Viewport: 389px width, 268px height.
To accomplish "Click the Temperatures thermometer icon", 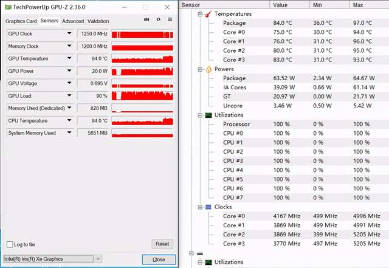I will pos(208,14).
